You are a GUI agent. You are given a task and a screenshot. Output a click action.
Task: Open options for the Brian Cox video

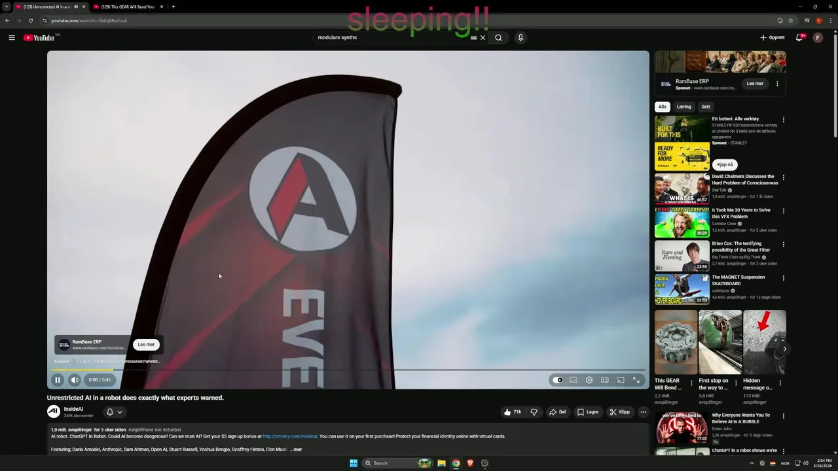coord(783,245)
